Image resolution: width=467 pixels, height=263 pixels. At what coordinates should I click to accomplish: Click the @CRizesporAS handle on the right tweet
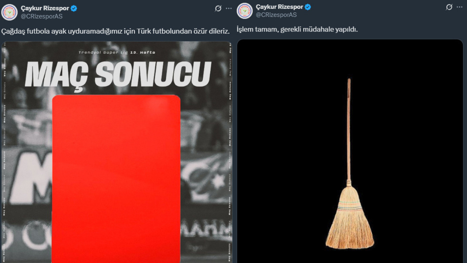(x=276, y=15)
